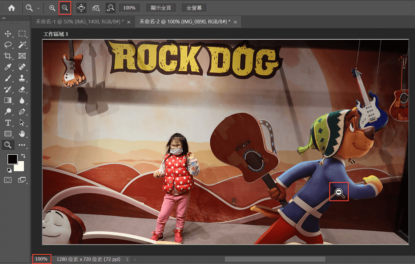This screenshot has width=415, height=264.
Task: Select the Type tool
Action: pyautogui.click(x=8, y=123)
